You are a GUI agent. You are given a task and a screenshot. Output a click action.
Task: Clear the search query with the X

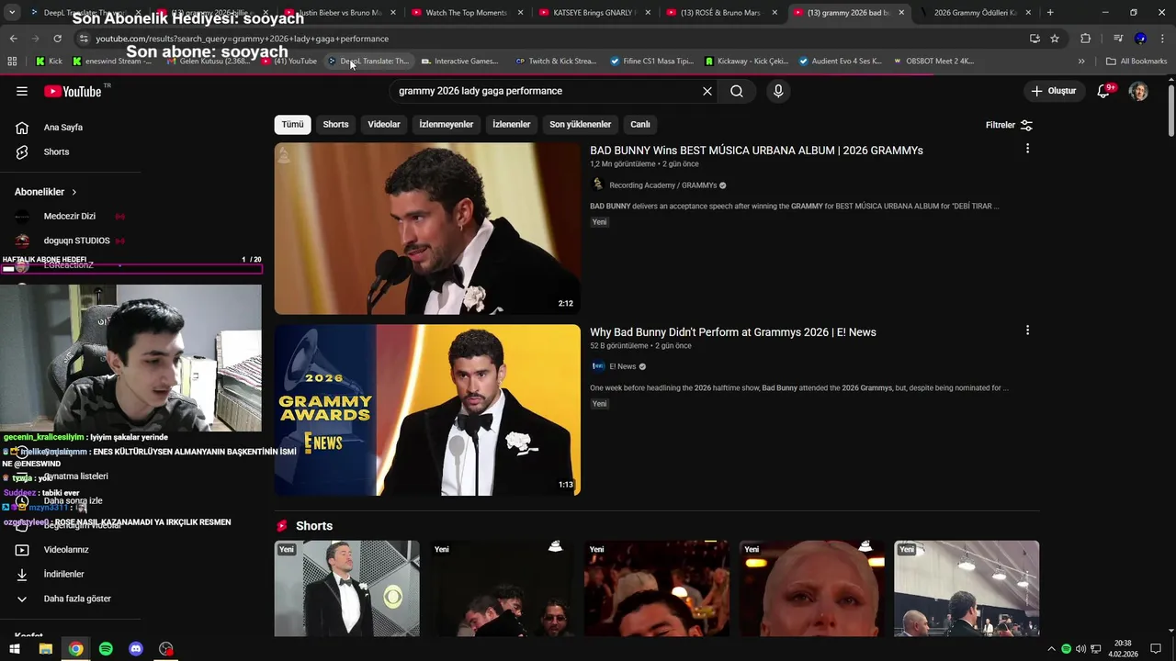coord(707,91)
